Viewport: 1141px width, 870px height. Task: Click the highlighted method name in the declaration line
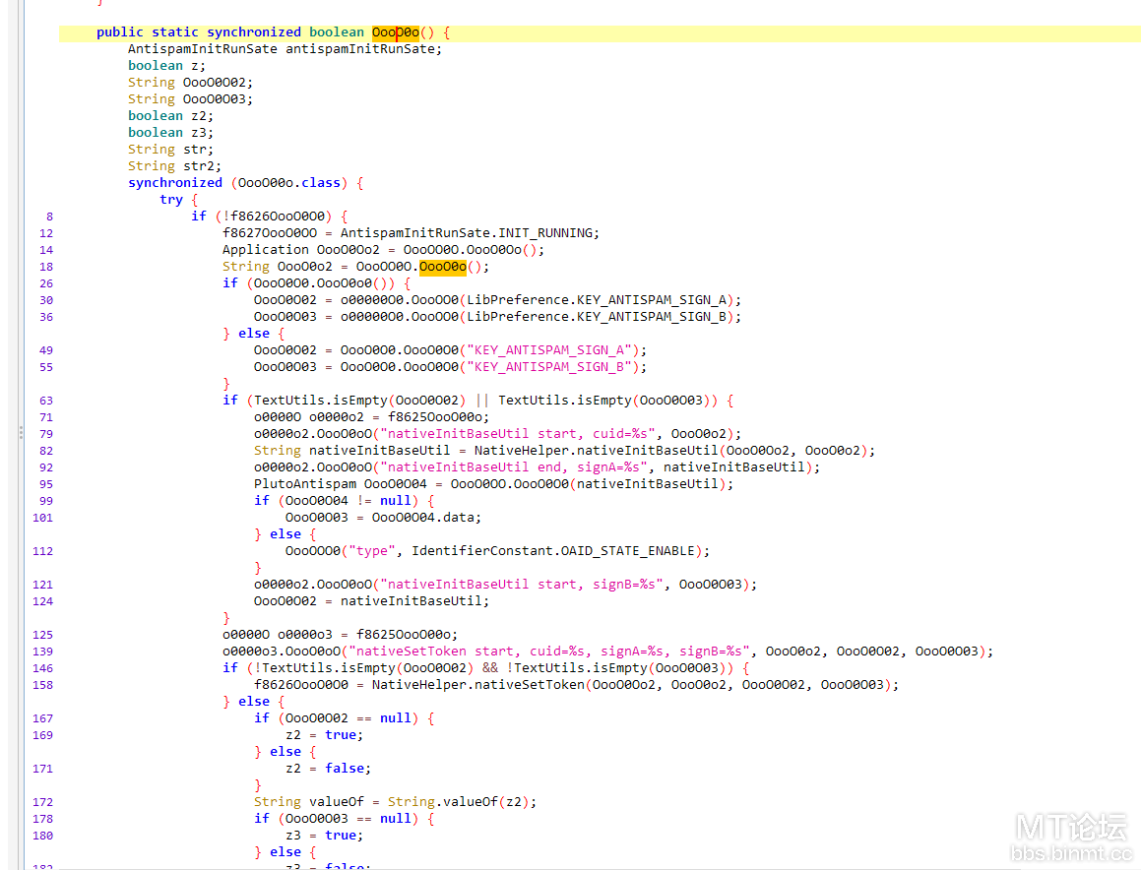point(396,32)
